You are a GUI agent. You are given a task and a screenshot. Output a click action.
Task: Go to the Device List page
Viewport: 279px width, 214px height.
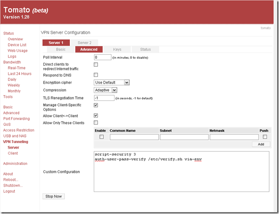[x=17, y=45]
